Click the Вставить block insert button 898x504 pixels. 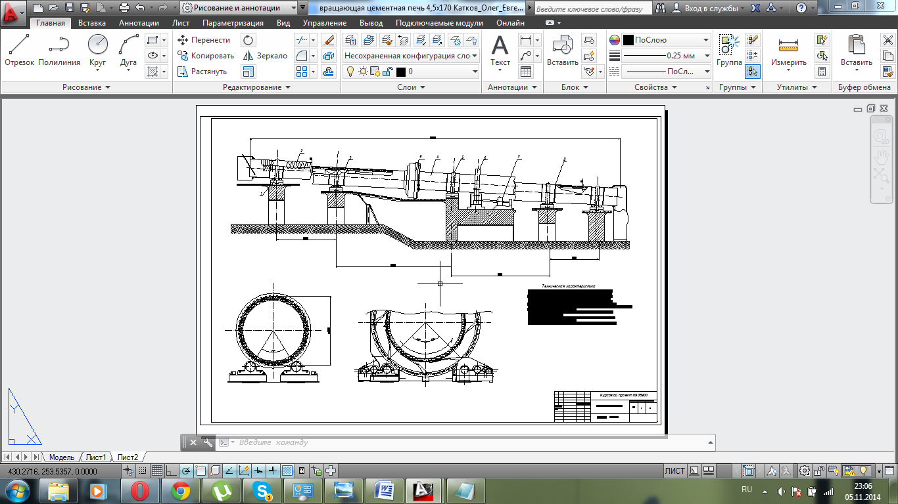click(x=563, y=51)
